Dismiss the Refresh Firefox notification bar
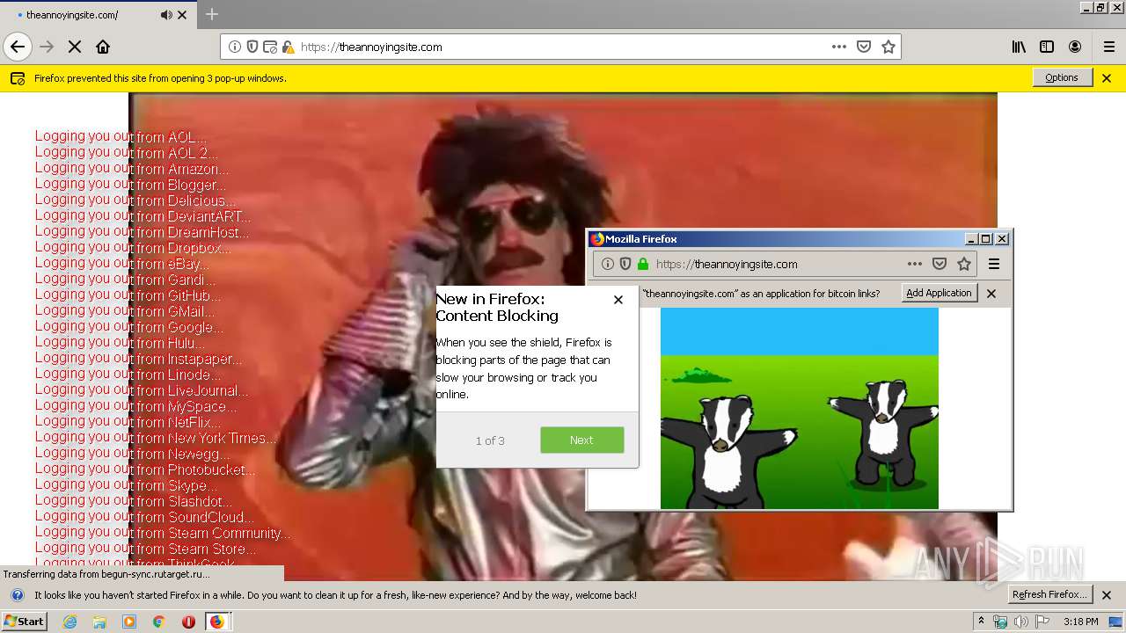The width and height of the screenshot is (1126, 633). [x=1107, y=595]
